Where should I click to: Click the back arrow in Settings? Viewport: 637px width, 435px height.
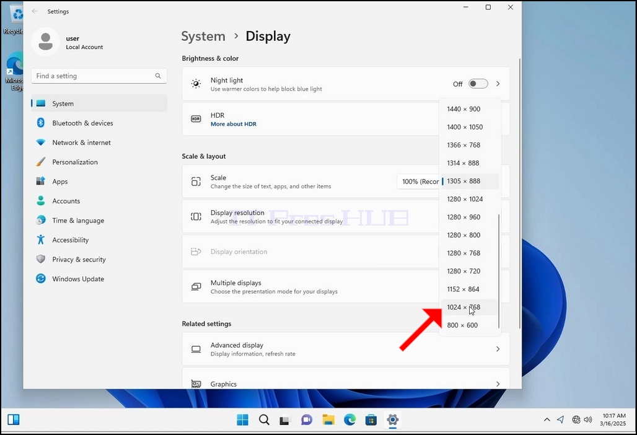(35, 11)
